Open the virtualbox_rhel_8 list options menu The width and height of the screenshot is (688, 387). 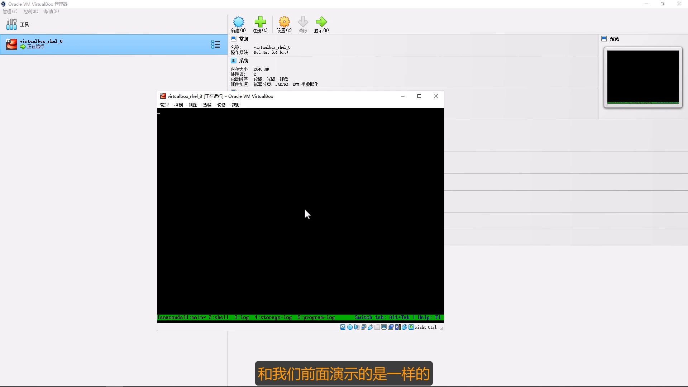pyautogui.click(x=215, y=44)
